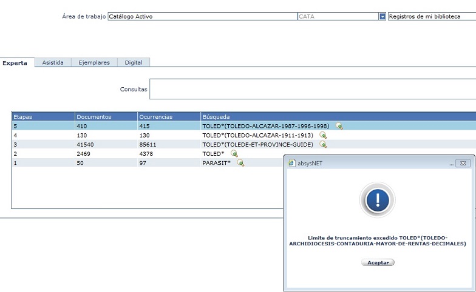The height and width of the screenshot is (292, 476).
Task: View results icon for PARASIT* search
Action: [x=240, y=162]
